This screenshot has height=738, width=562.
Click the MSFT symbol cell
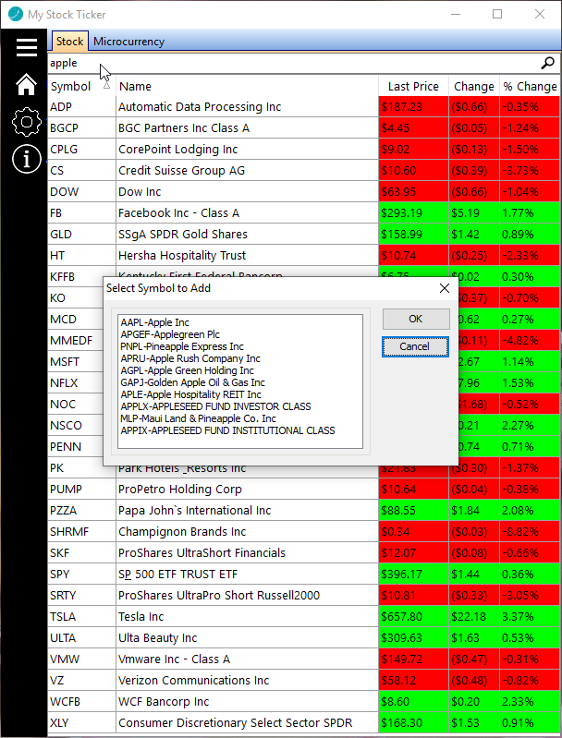pos(76,362)
